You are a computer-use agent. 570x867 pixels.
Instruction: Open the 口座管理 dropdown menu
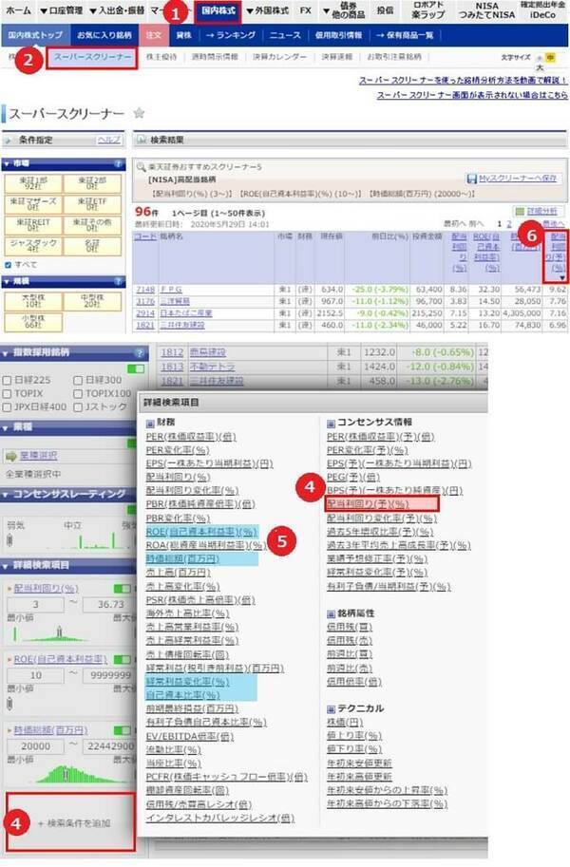click(x=62, y=10)
